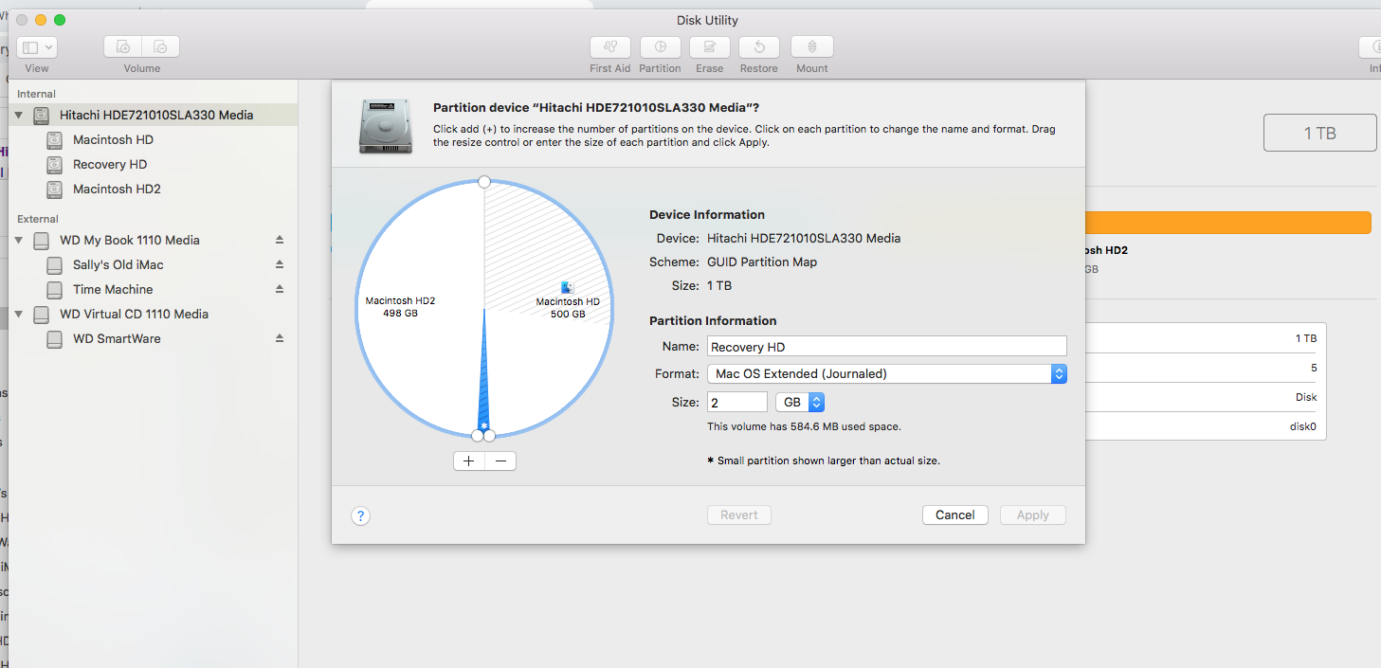
Task: Click the partition Name field
Action: coord(887,347)
